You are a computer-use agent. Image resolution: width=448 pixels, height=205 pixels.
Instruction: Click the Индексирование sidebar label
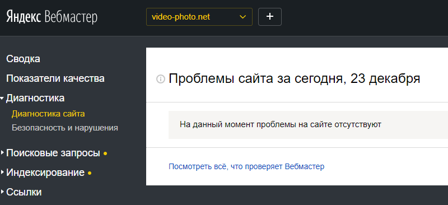tap(45, 173)
